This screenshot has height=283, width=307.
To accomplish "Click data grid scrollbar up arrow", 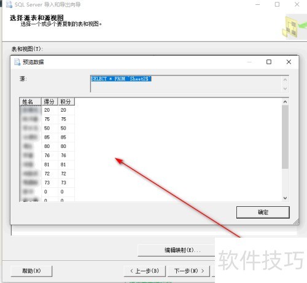I will click(x=285, y=102).
